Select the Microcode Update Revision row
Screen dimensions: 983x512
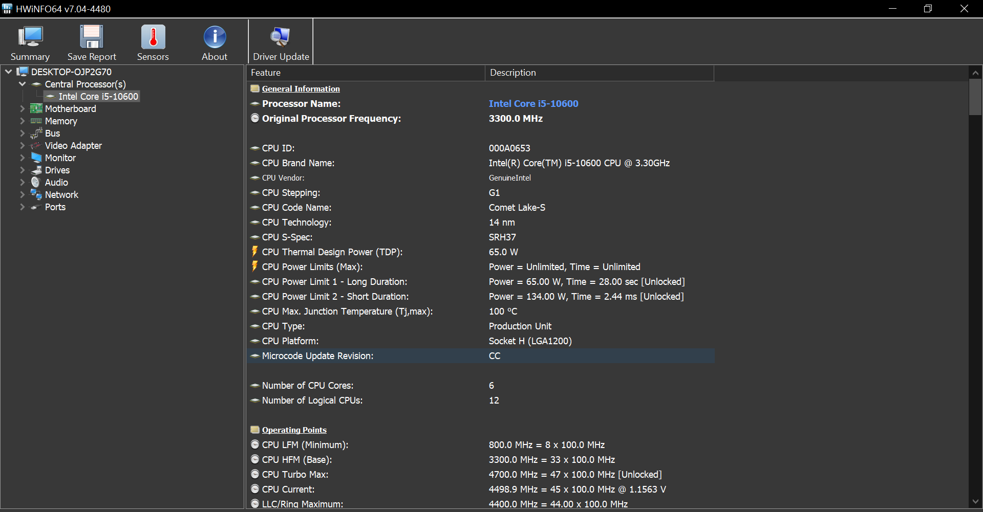[480, 356]
